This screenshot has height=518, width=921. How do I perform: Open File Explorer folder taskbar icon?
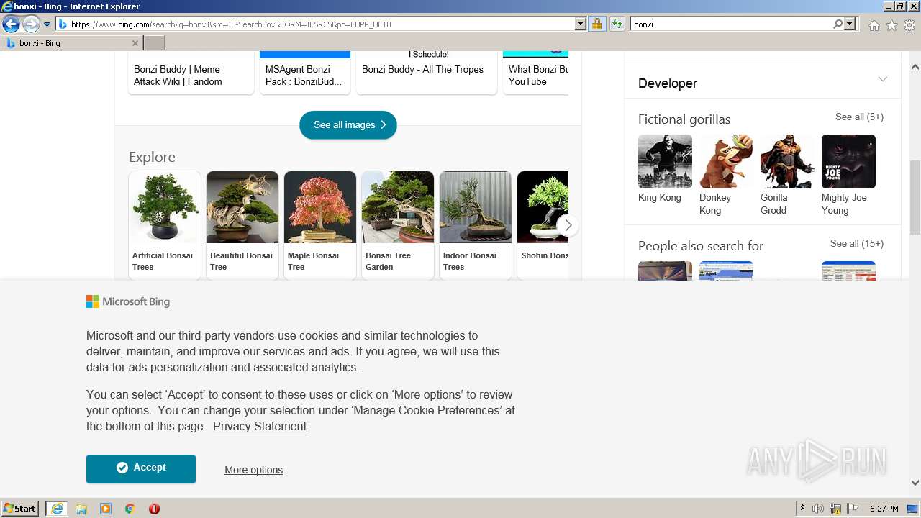[x=81, y=509]
